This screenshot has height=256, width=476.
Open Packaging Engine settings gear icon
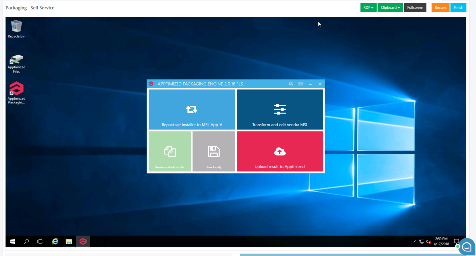click(291, 84)
